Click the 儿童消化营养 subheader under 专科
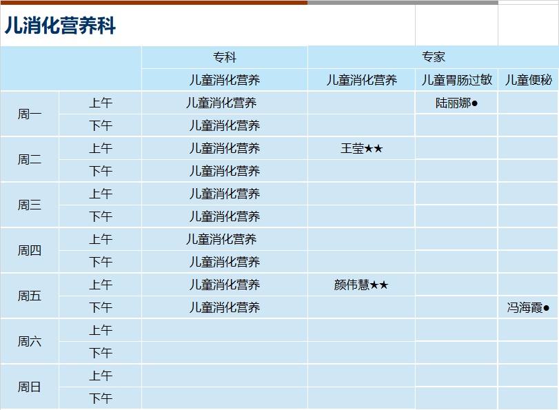 click(225, 80)
